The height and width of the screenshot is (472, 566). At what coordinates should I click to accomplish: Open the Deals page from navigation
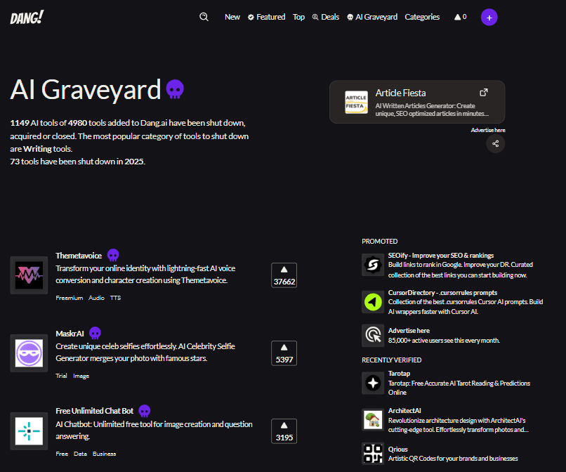(x=325, y=17)
